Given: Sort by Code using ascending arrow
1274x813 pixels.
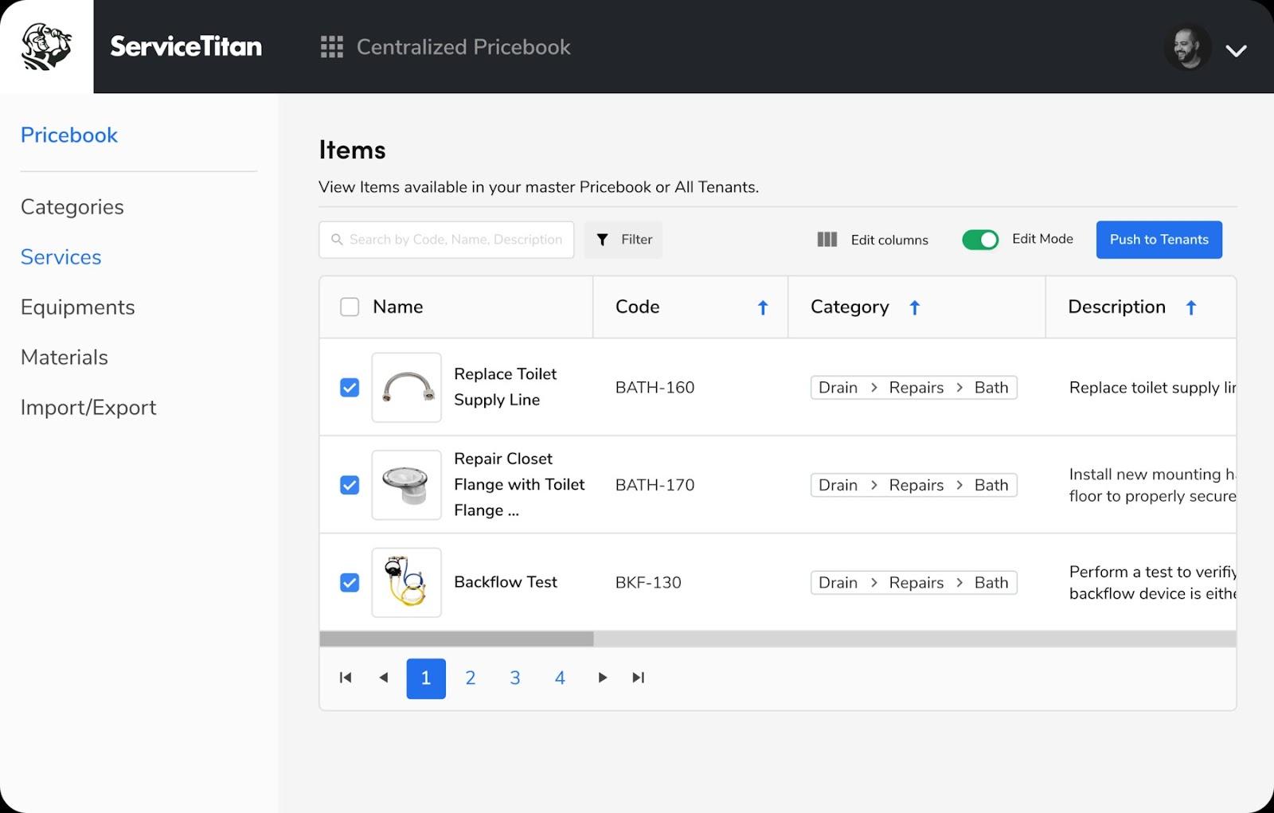Looking at the screenshot, I should [763, 307].
